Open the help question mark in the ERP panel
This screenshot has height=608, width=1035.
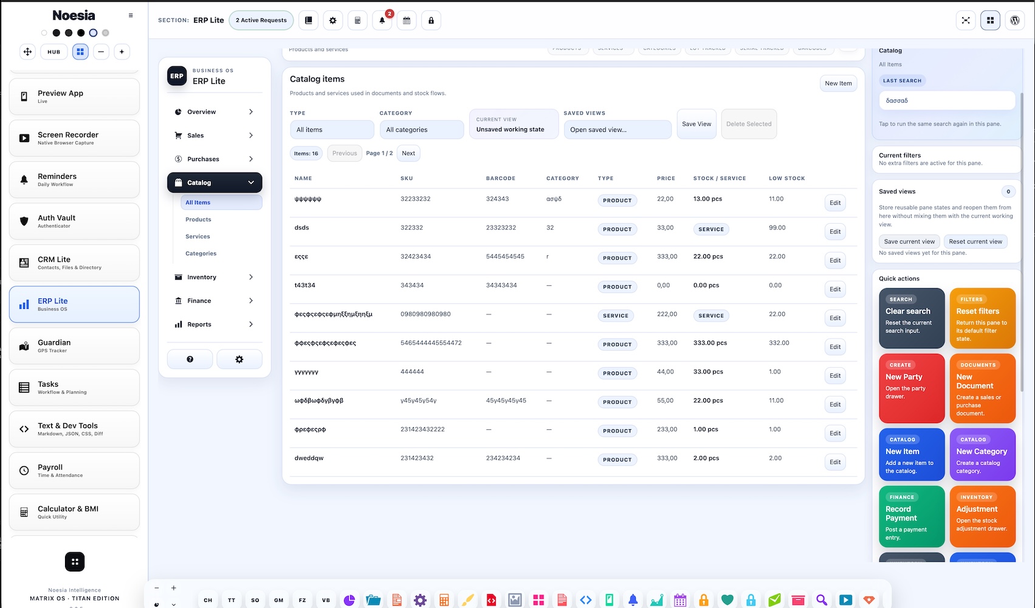click(x=190, y=359)
